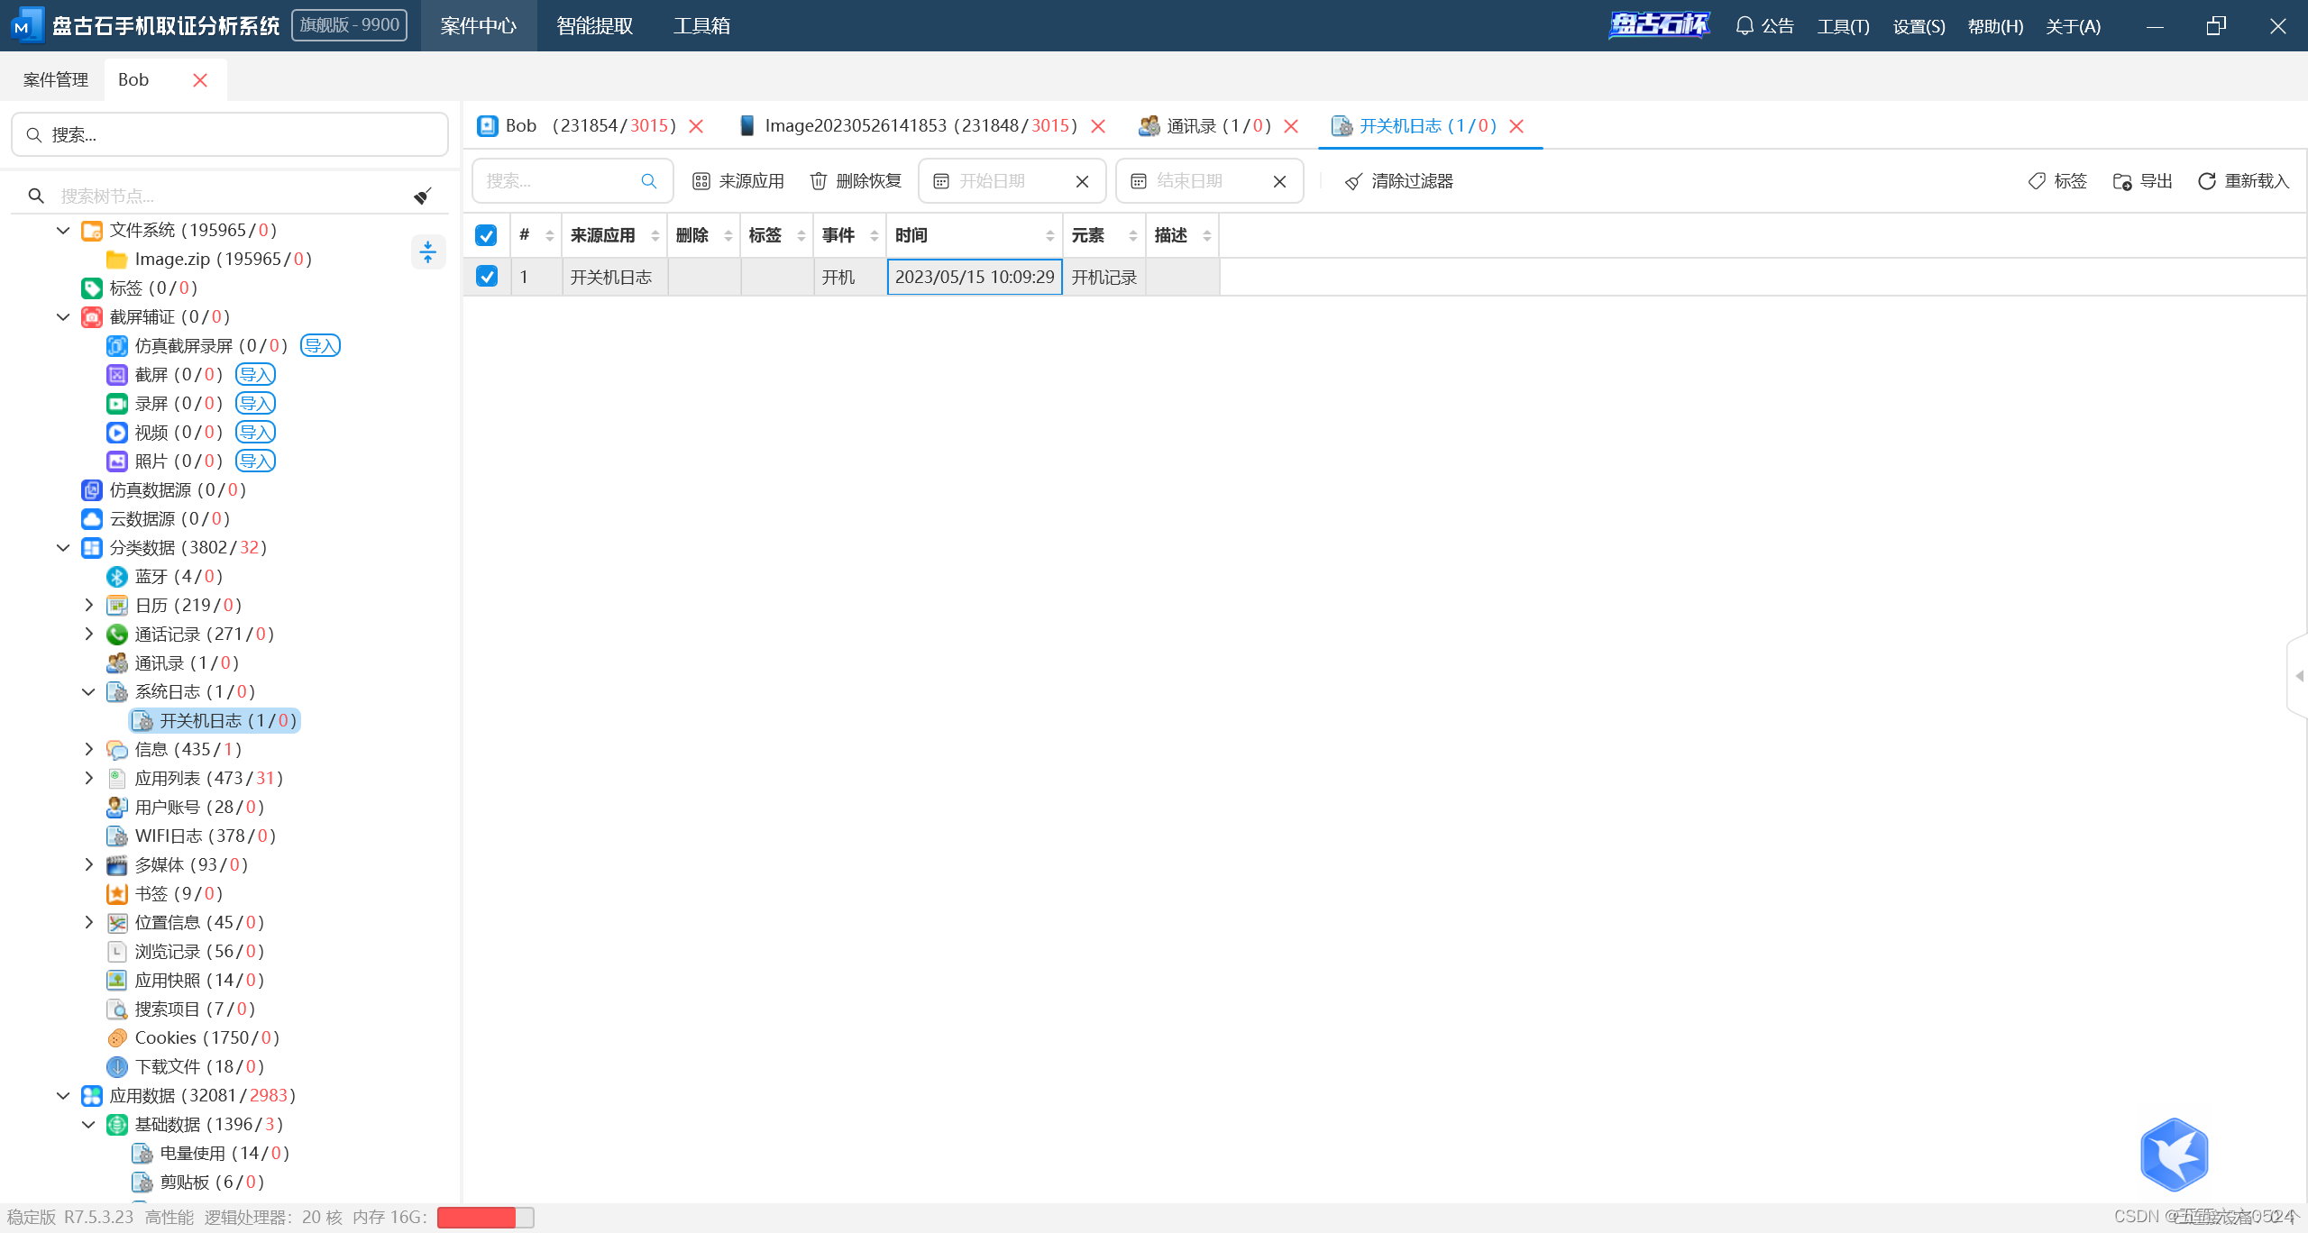This screenshot has height=1233, width=2308.
Task: Click magnifier icon in table search box
Action: 648,181
